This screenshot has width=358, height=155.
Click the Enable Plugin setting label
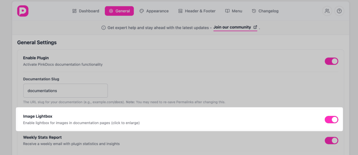36,58
